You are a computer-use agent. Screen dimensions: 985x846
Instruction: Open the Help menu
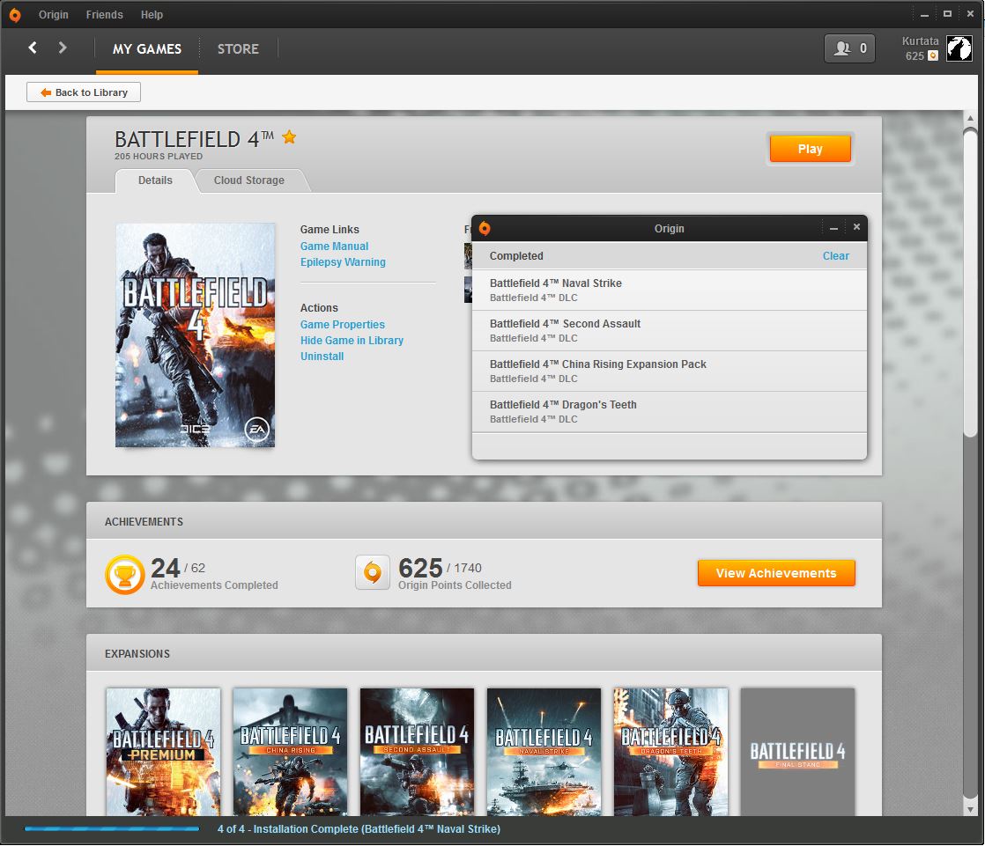pyautogui.click(x=152, y=14)
